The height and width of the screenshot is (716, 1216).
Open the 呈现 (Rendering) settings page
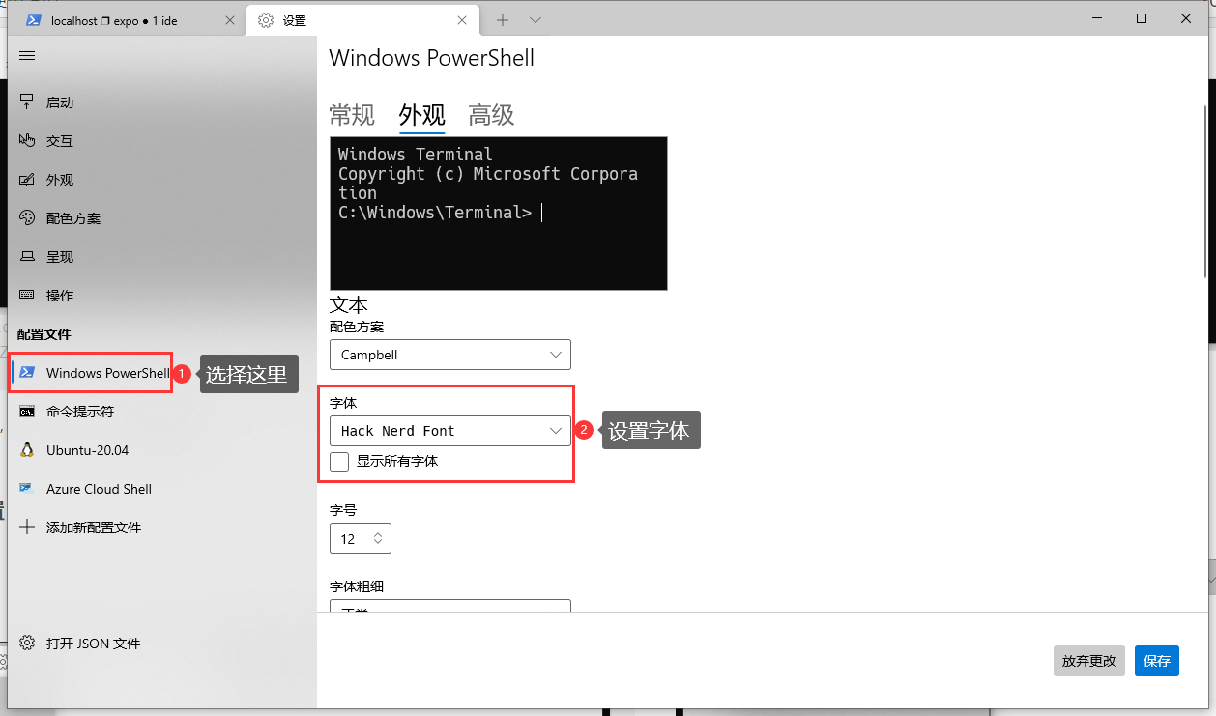[x=162, y=257]
